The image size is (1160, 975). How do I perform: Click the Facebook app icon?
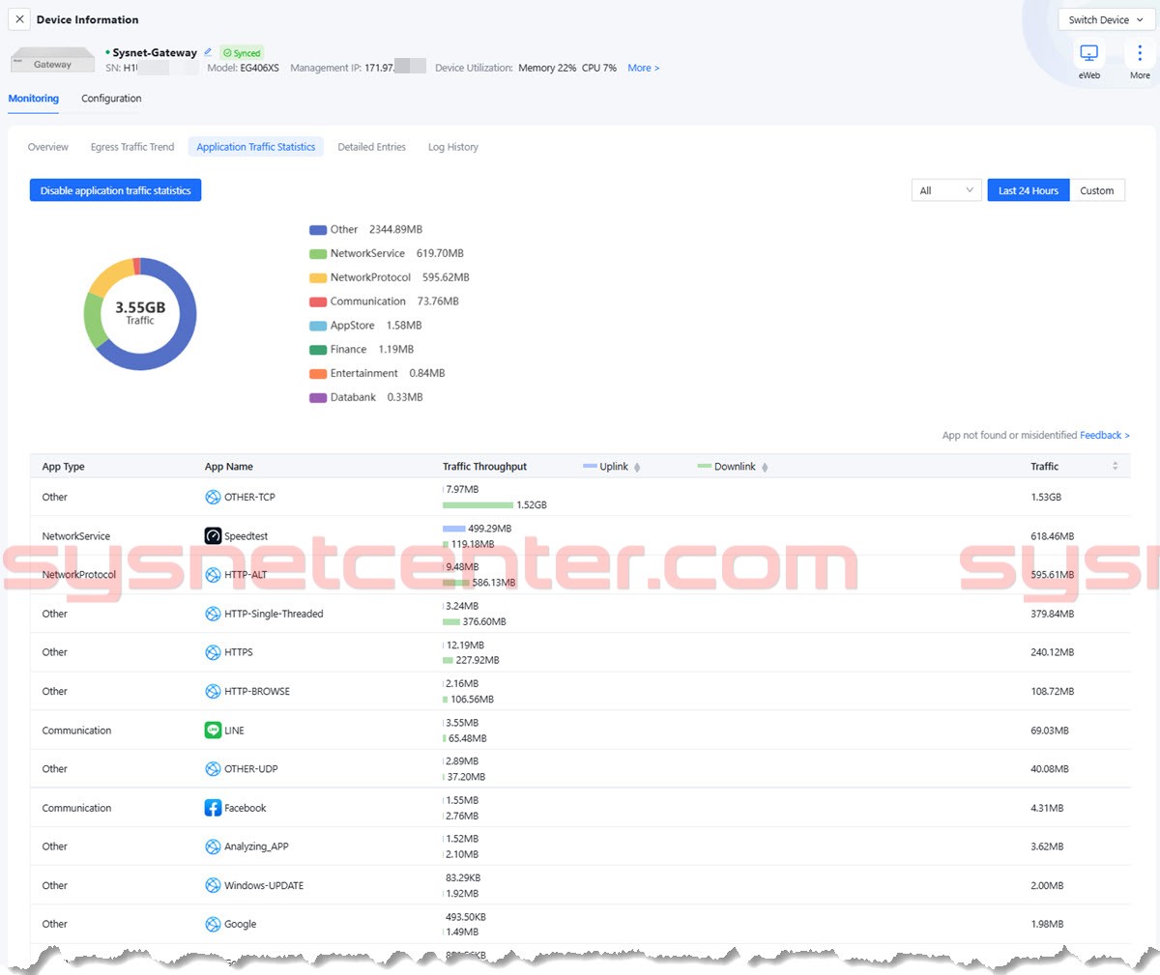click(x=213, y=808)
